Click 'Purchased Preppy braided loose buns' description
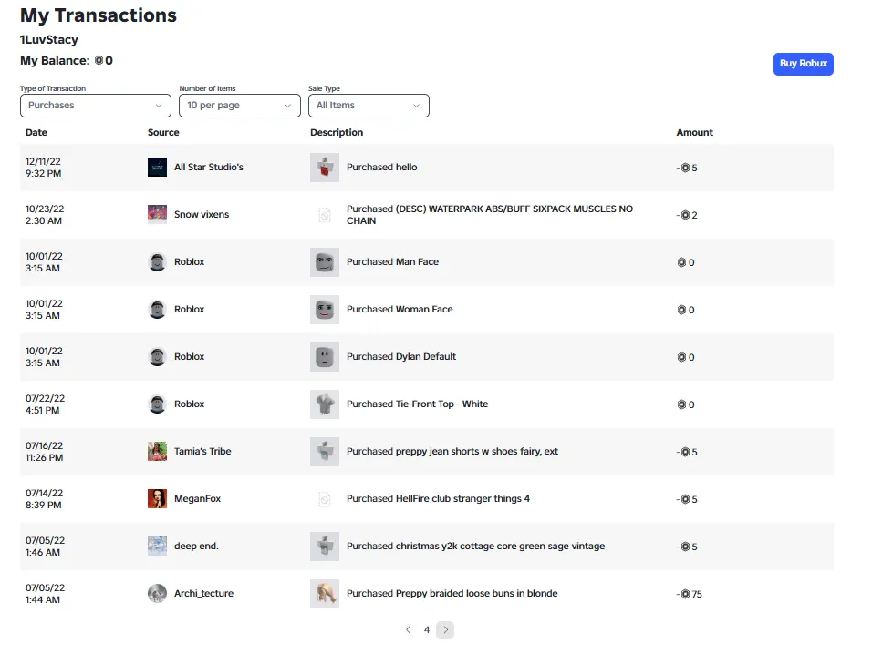The height and width of the screenshot is (664, 872). pyautogui.click(x=452, y=594)
